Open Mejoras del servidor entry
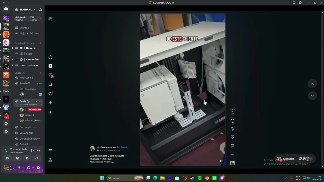Screen dimensions: 324x182 tap(28, 33)
